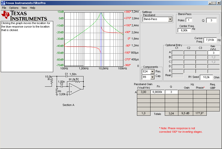Click the op-amp triangle symbol in schematic
Screen dimensions: 222x149
75,89
